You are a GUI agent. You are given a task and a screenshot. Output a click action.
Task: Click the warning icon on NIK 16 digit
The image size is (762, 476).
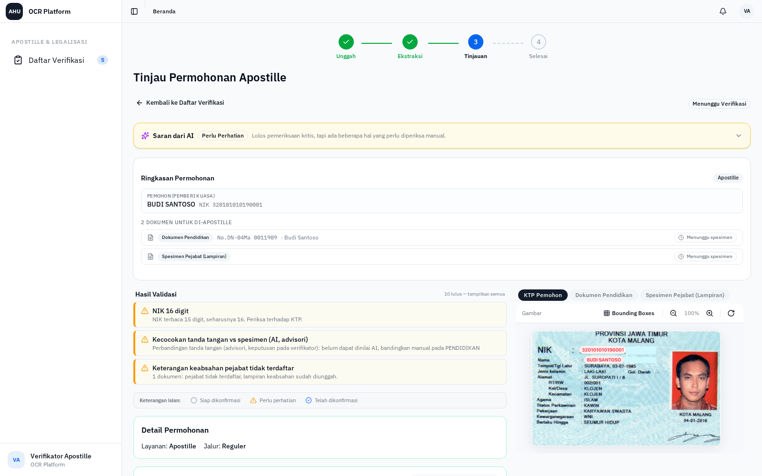click(x=145, y=311)
